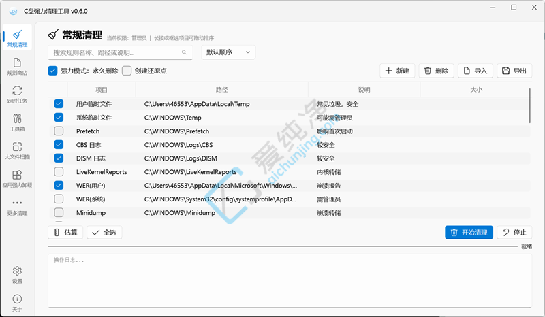Image resolution: width=545 pixels, height=317 pixels.
Task: Select path C:\WINDOWS\Prefetch cell
Action: coord(176,131)
